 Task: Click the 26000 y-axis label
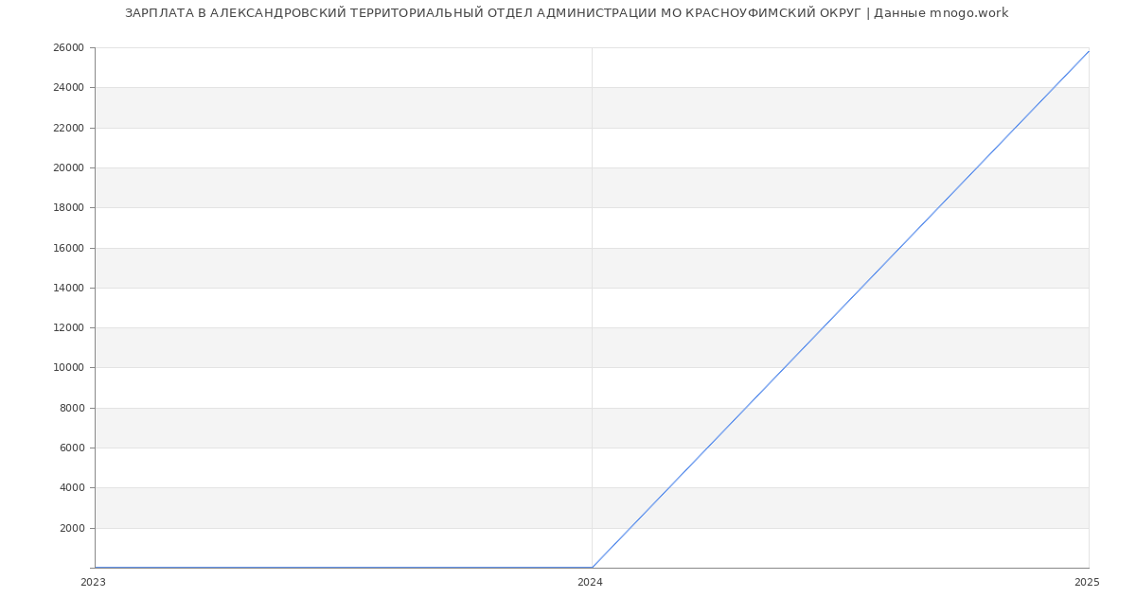pos(68,48)
